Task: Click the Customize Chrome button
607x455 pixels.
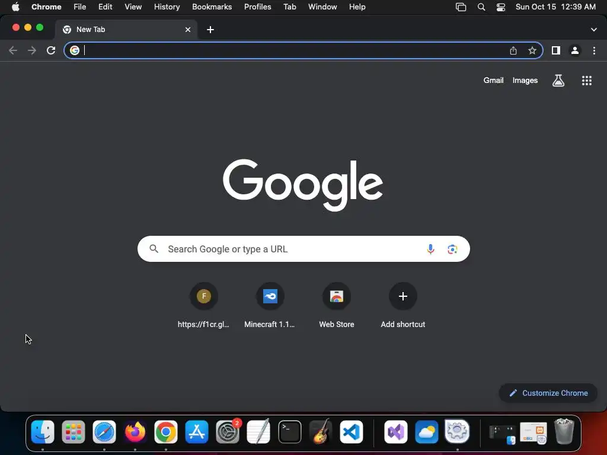Action: pos(548,393)
